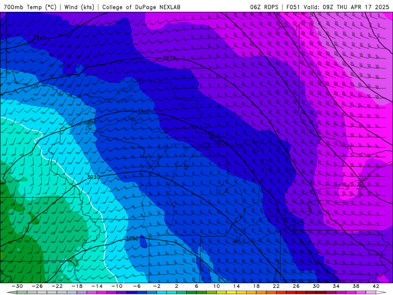Click the −22 color scale tick label
393x295 pixels.
pos(57,286)
